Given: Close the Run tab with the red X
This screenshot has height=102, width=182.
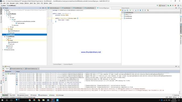Looking at the screenshot, I should [x=3, y=80].
